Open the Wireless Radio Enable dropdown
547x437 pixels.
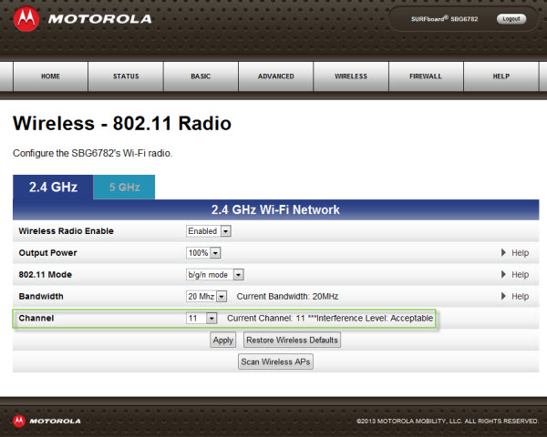click(x=209, y=231)
